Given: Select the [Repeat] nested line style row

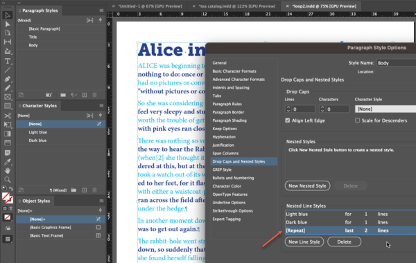Looking at the screenshot, I should pos(350,230).
